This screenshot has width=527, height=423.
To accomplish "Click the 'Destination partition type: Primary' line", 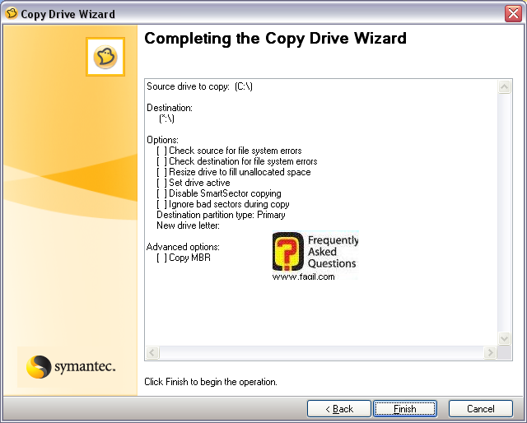I will click(221, 215).
